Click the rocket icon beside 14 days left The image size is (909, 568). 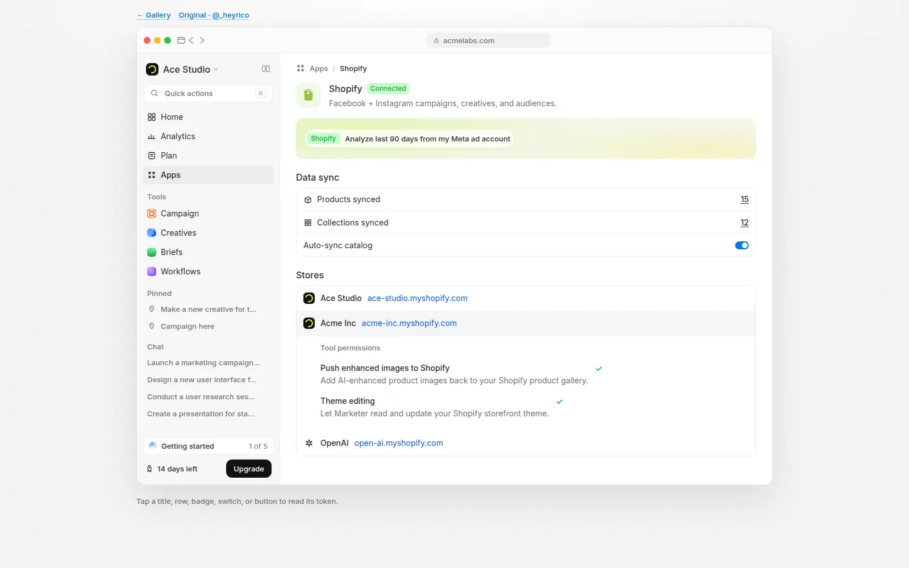(149, 469)
